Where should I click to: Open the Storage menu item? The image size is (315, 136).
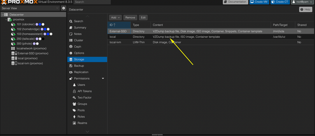(87, 59)
